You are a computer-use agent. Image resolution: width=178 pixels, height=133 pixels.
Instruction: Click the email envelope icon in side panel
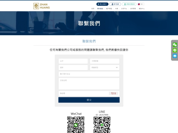click(175, 56)
